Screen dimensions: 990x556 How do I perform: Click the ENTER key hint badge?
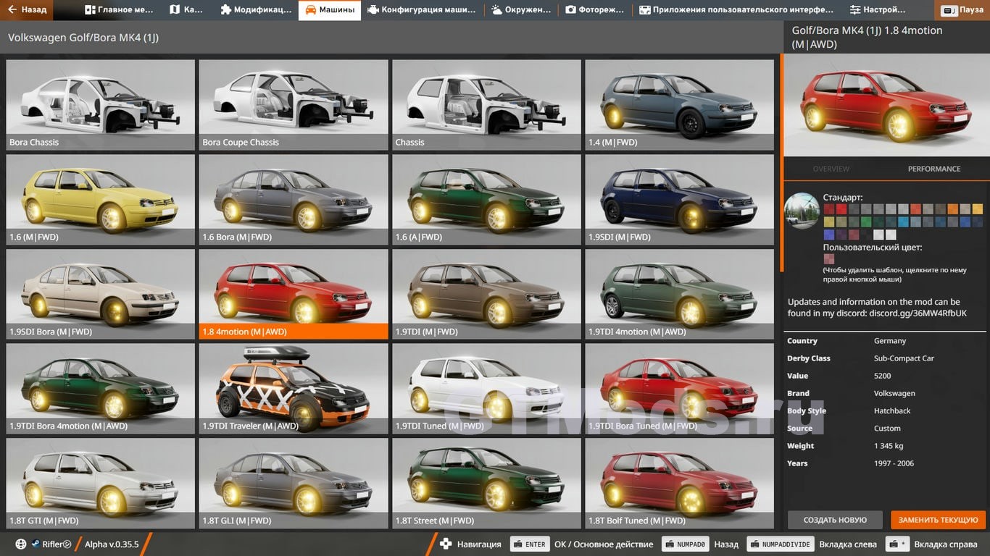530,544
